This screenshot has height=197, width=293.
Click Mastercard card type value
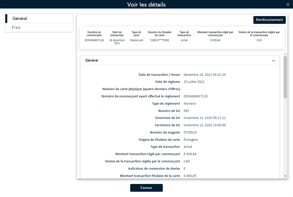coord(136,40)
